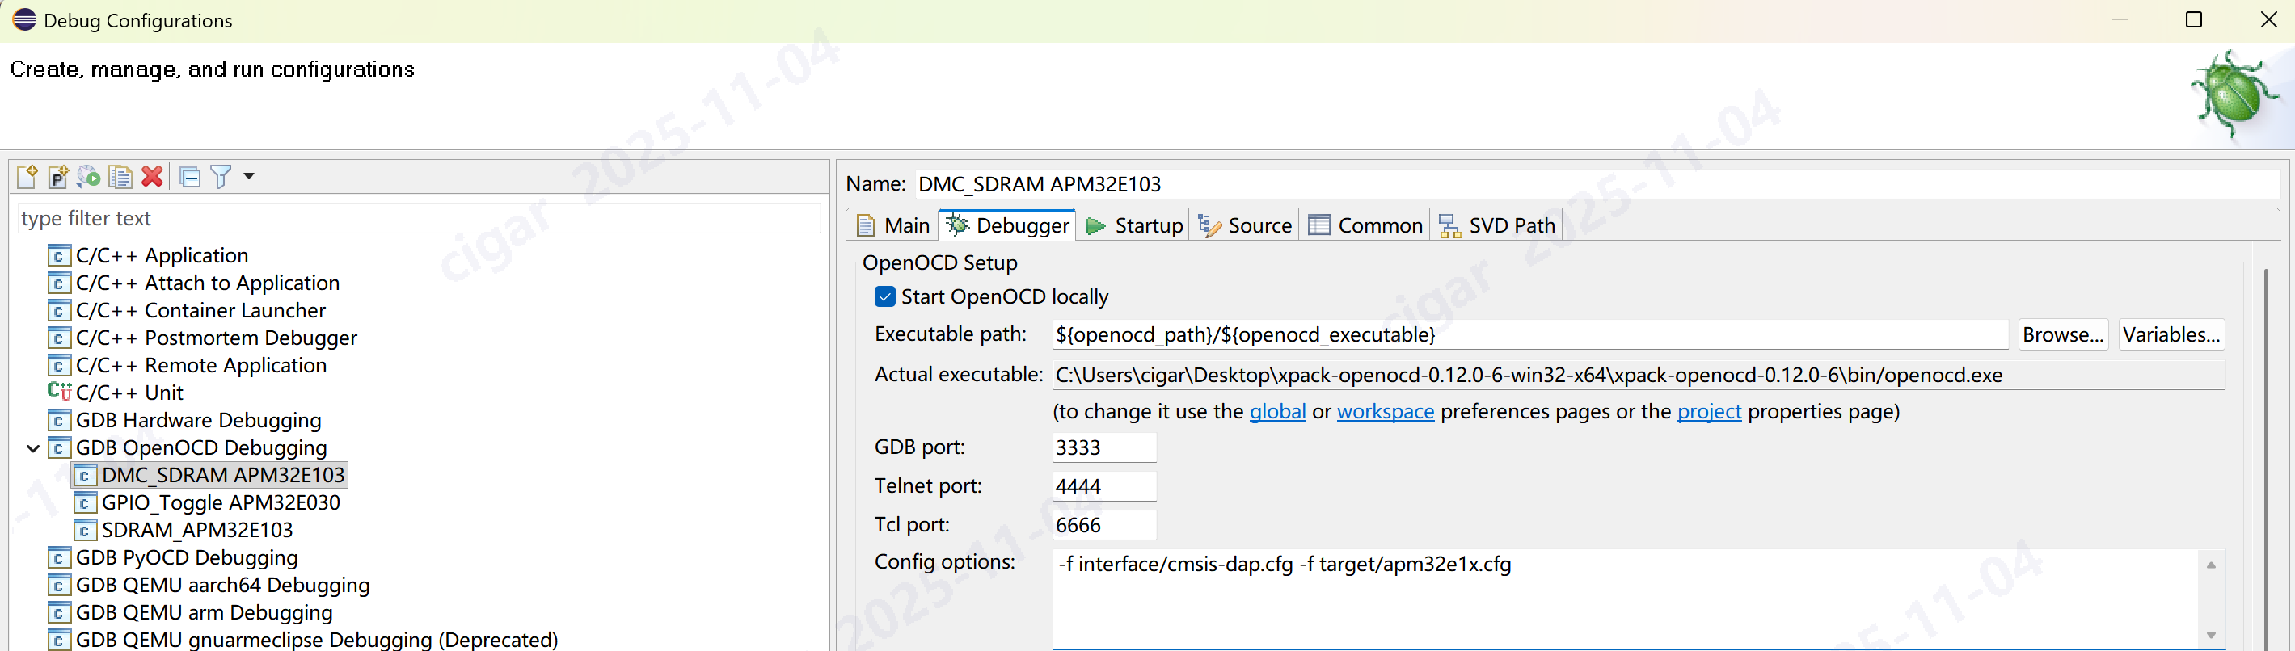Select GPIO_Toggle APM32E030 configuration

pyautogui.click(x=220, y=502)
